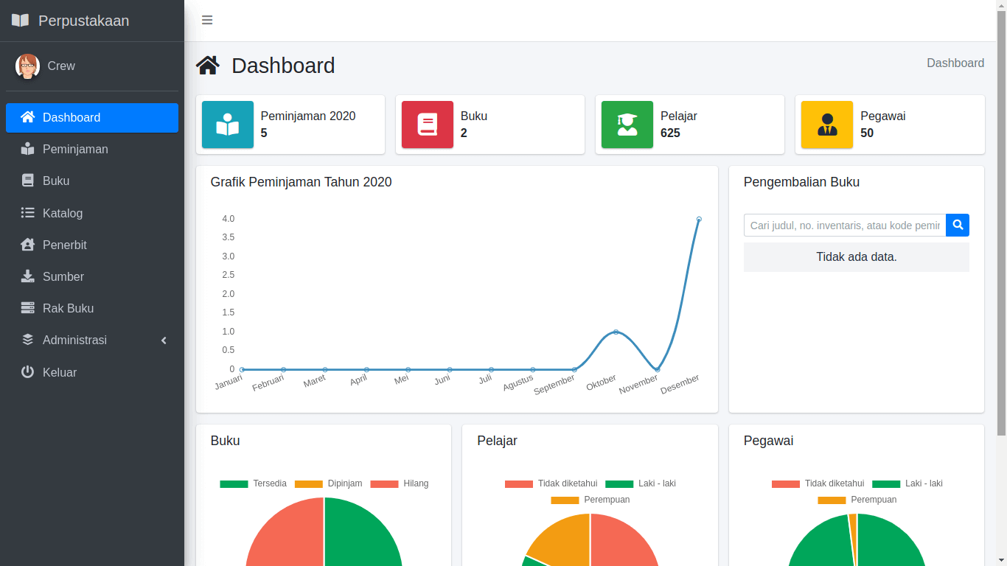
Task: Click the Pegawai count '50'
Action: point(867,133)
